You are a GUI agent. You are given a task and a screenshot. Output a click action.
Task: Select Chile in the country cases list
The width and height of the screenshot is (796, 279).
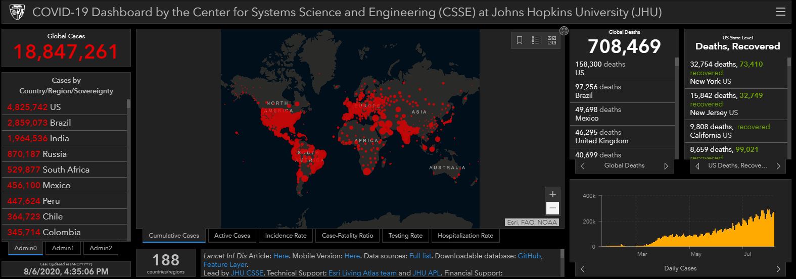pos(65,216)
